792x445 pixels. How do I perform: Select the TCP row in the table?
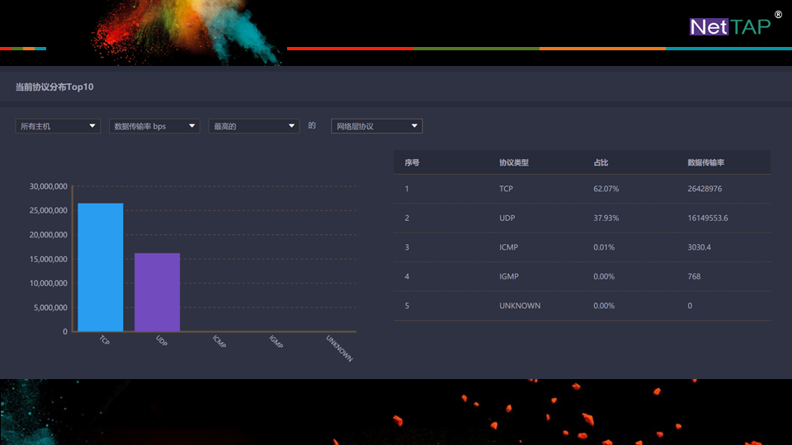[x=582, y=189]
